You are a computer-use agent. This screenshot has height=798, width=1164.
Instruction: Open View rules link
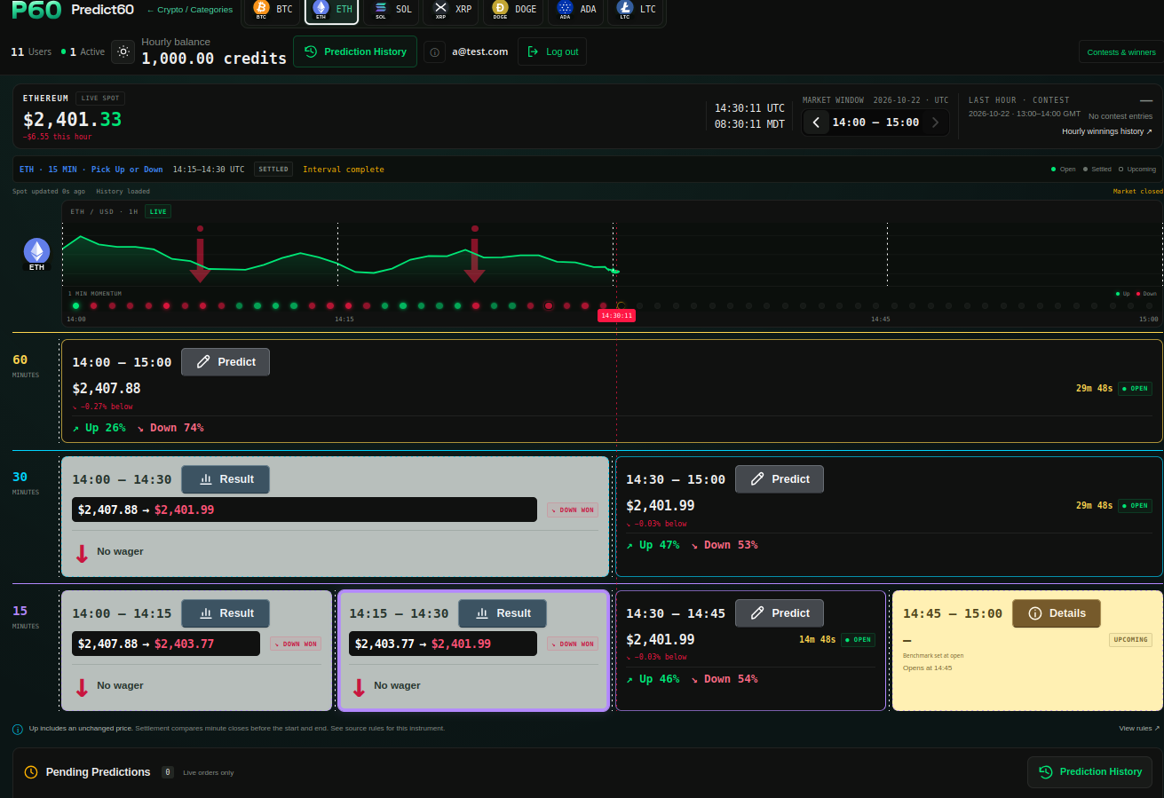coord(1139,728)
